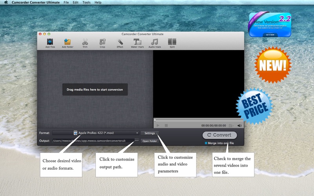Open the Audio track tool

155,43
